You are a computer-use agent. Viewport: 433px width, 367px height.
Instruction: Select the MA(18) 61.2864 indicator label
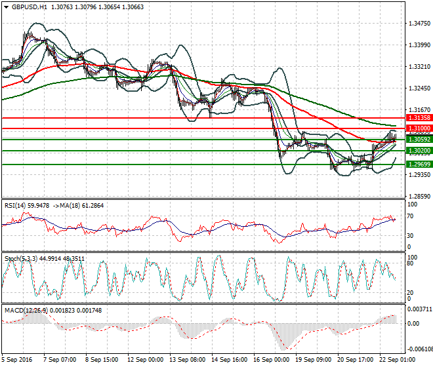point(82,206)
